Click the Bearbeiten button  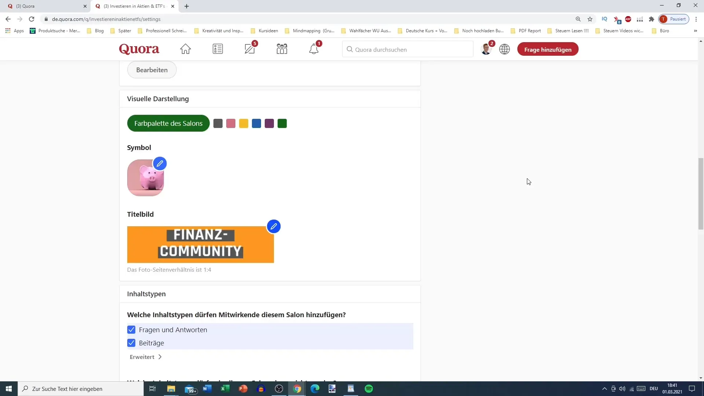click(x=152, y=70)
